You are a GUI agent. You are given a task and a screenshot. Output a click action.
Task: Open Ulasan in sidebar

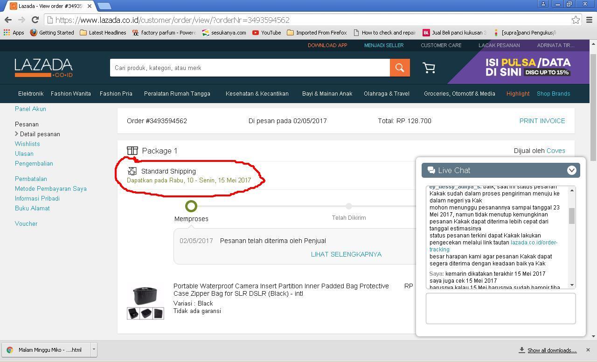24,154
